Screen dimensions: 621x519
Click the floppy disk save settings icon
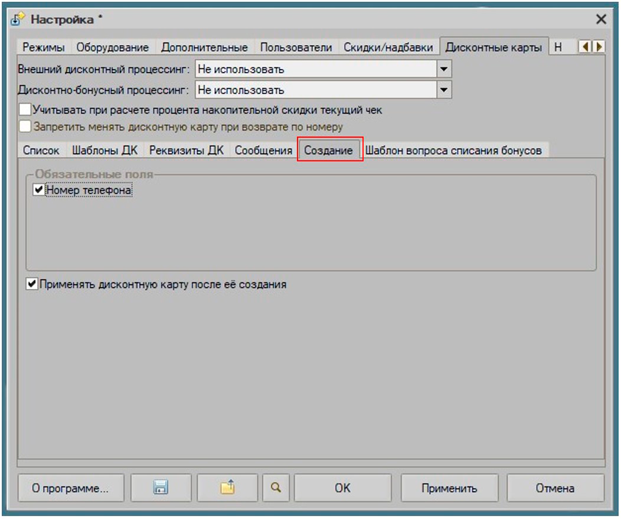coord(161,489)
